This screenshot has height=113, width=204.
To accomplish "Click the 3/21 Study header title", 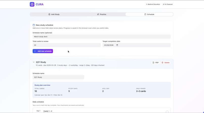I will [x=41, y=62].
